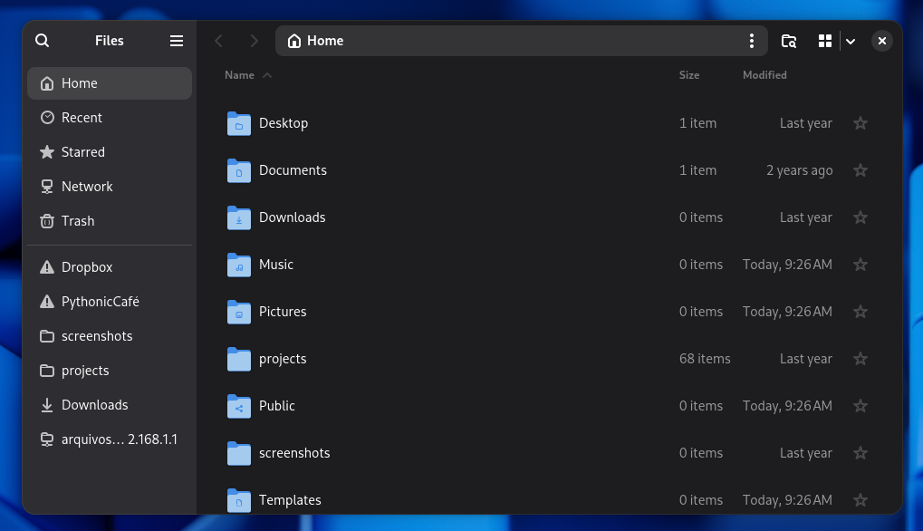Open the Music folder icon

(239, 265)
